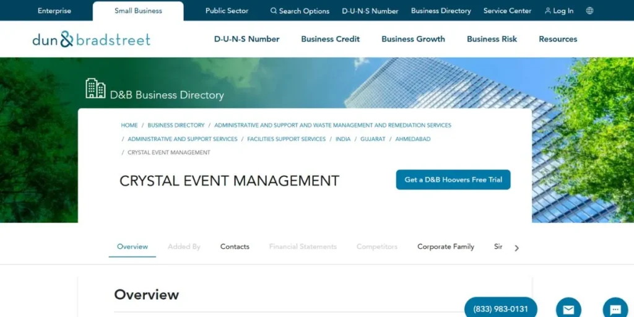The image size is (634, 317).
Task: Advance the section tabs with the right chevron
Action: click(x=516, y=248)
